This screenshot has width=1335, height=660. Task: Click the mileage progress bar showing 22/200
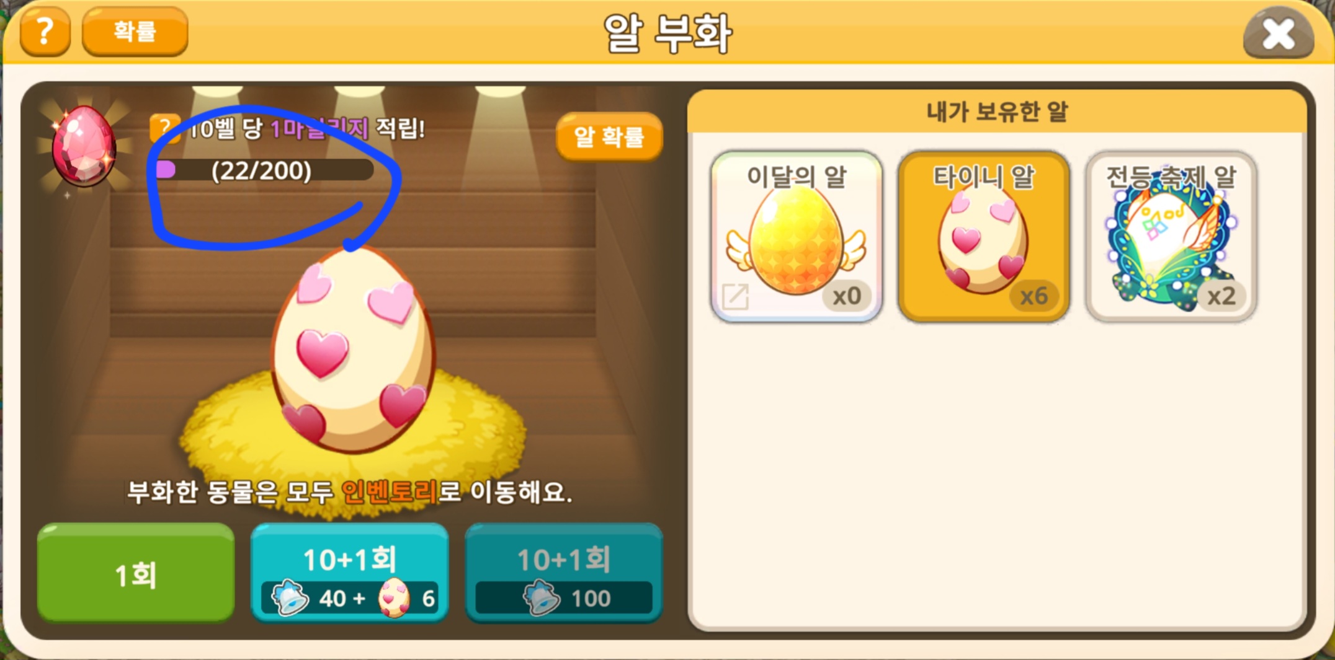[264, 170]
